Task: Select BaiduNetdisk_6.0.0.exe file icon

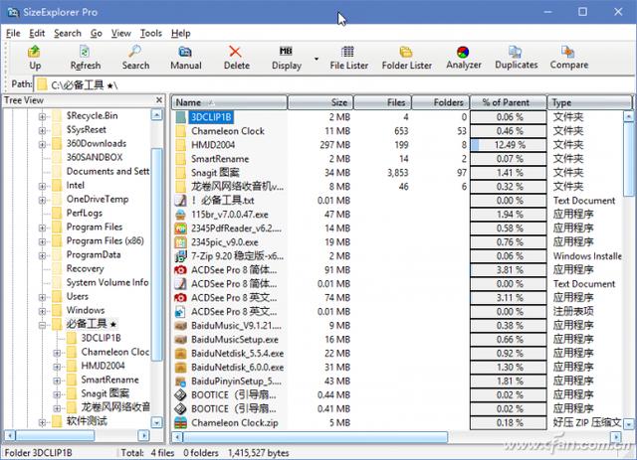Action: pyautogui.click(x=180, y=368)
